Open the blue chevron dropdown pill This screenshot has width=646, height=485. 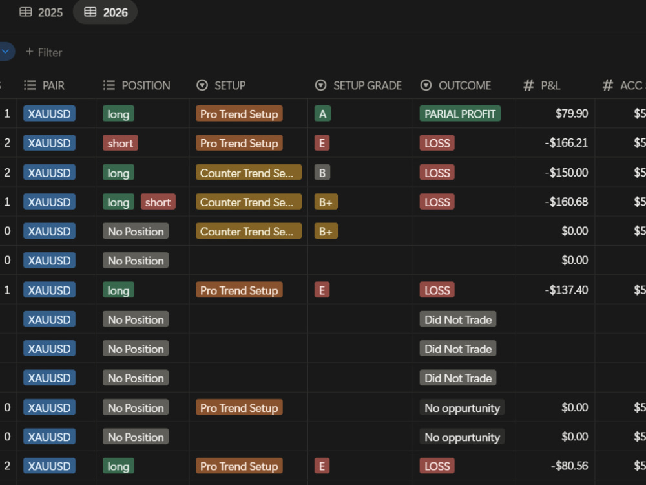point(6,52)
